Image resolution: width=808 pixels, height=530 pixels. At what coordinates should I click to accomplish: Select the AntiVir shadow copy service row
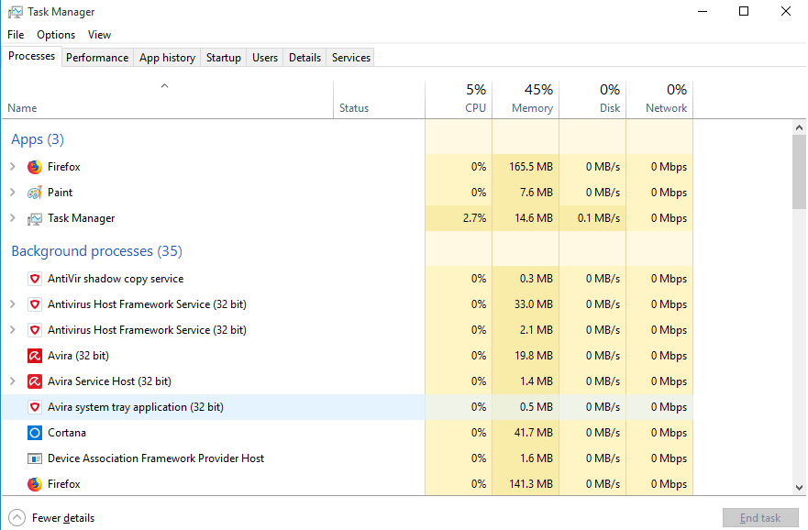(x=348, y=279)
